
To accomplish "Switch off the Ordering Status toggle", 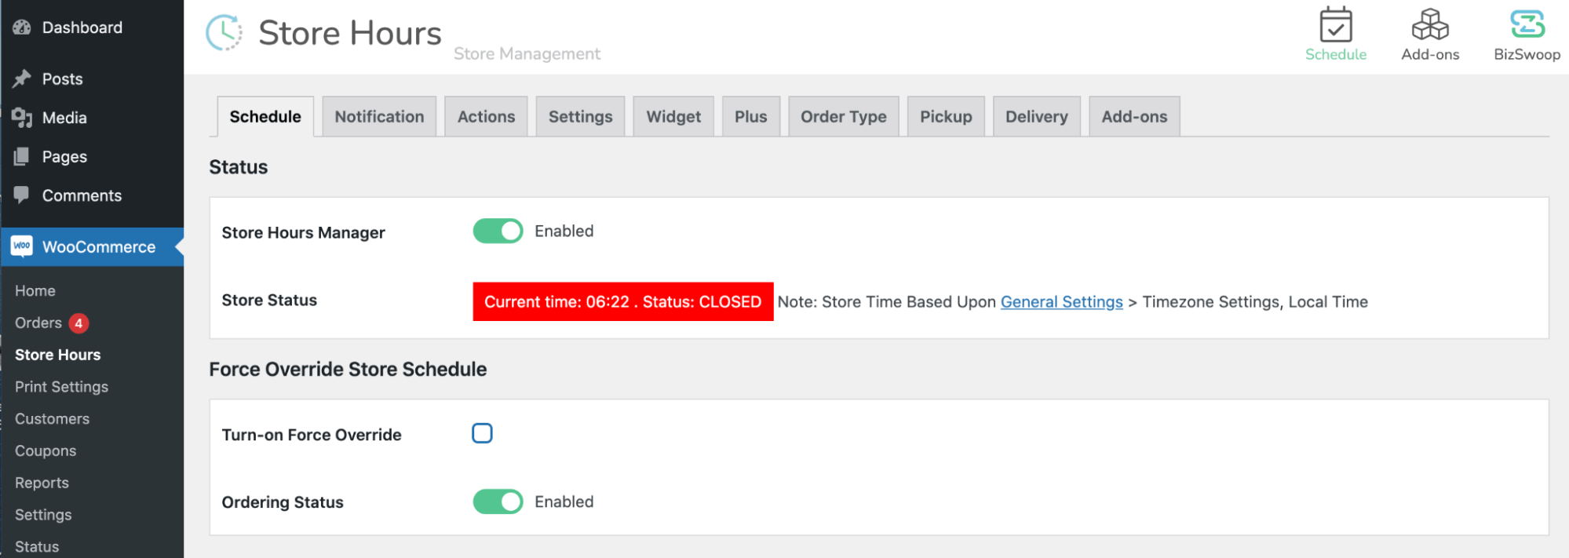I will point(498,502).
